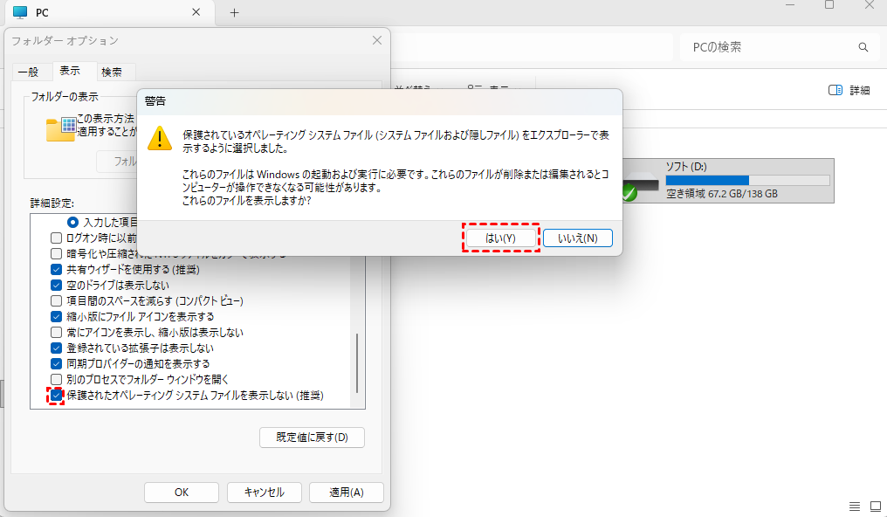Uncheck 登録されている拡張子は表示しない

click(57, 348)
